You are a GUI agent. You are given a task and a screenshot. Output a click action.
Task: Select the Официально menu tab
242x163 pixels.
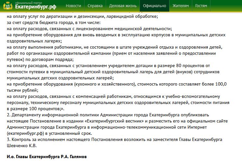click(155, 6)
